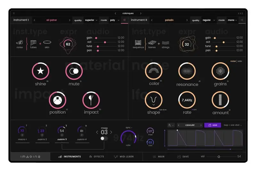Toggle the mseg on/off switch
The image size is (256, 171).
(104, 139)
